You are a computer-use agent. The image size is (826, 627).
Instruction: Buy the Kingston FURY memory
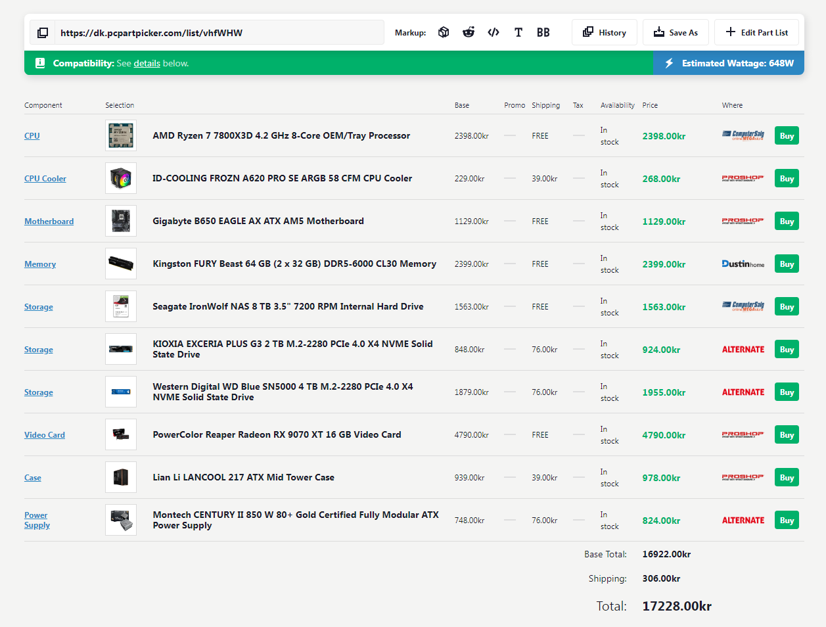click(787, 264)
